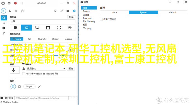190x105 pixels.
Task: Collapse Captura window with the up-arrow icon
Action: pyautogui.click(x=3, y=3)
